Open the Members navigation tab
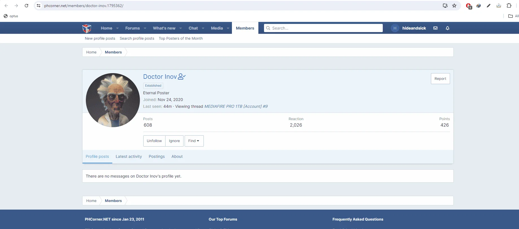519x229 pixels. [245, 28]
